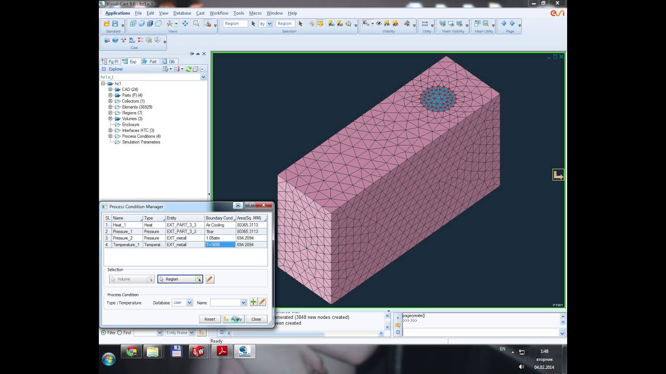Click the axes orientation icon in Views

(170, 23)
